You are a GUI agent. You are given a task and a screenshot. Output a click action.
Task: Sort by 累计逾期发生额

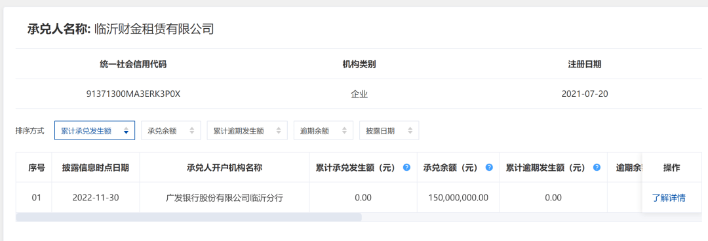point(247,131)
